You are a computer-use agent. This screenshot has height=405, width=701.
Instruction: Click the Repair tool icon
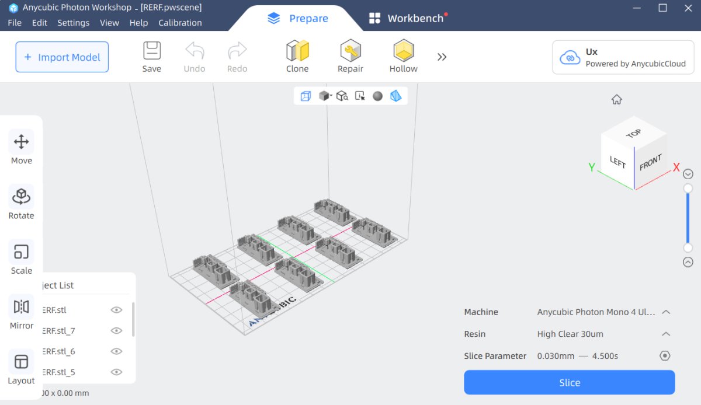click(350, 51)
